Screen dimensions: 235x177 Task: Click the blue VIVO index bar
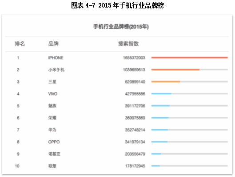(161, 94)
